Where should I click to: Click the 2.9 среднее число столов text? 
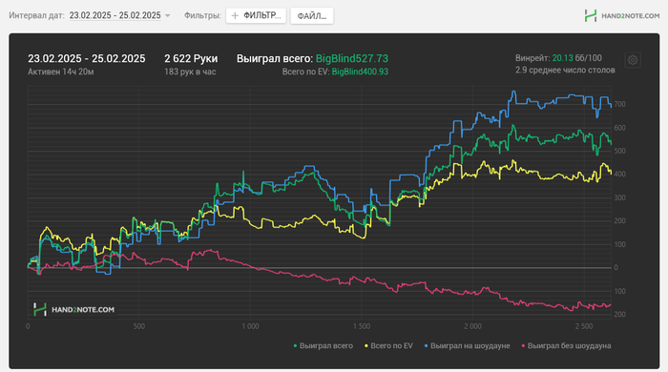click(x=565, y=70)
